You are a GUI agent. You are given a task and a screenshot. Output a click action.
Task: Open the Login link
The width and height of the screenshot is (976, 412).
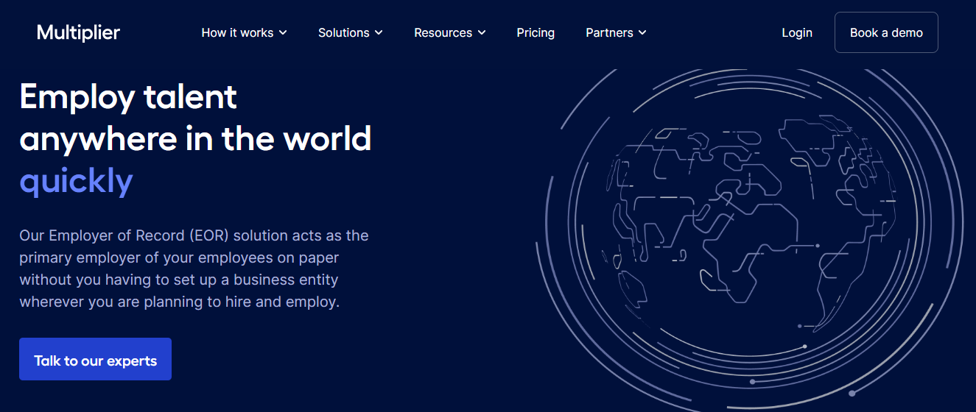click(x=797, y=32)
